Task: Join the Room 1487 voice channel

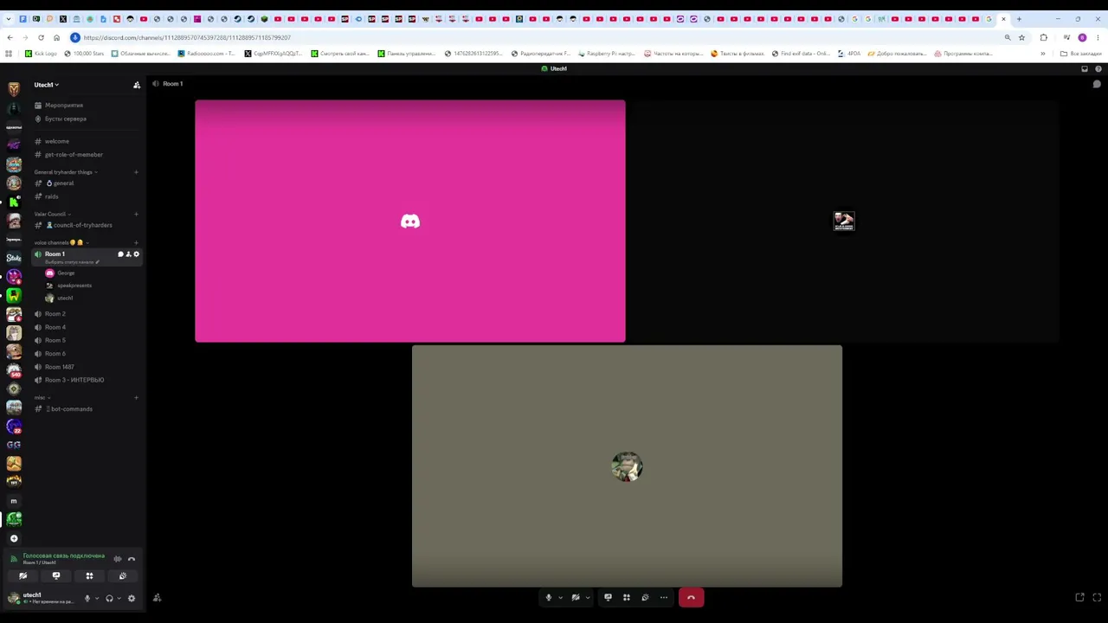Action: click(x=59, y=367)
